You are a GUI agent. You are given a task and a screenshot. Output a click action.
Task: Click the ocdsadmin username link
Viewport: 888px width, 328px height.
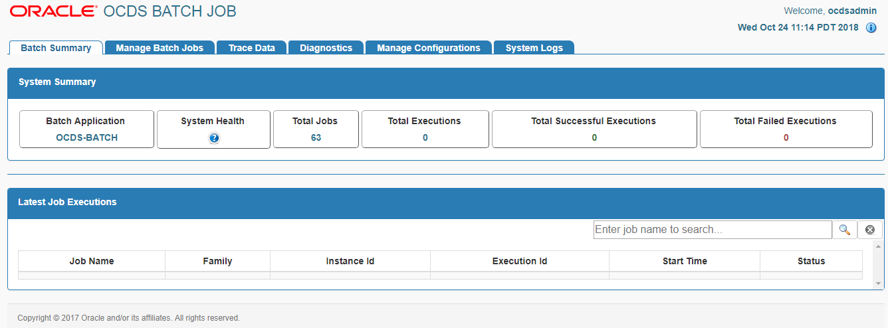point(852,11)
